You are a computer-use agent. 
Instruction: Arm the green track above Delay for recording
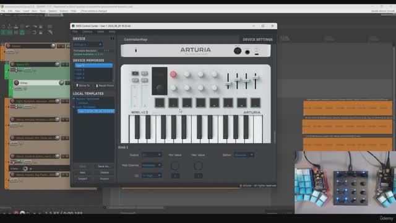pyautogui.click(x=12, y=64)
